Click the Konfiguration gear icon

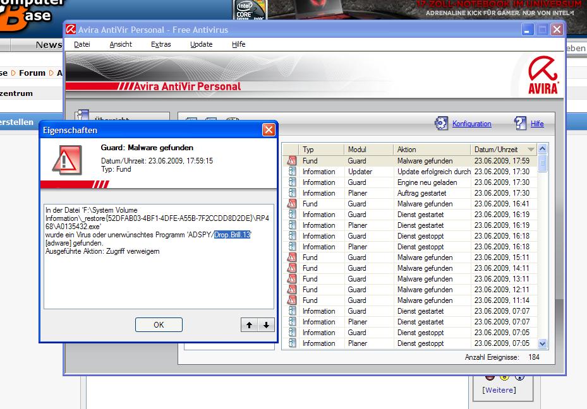point(441,123)
